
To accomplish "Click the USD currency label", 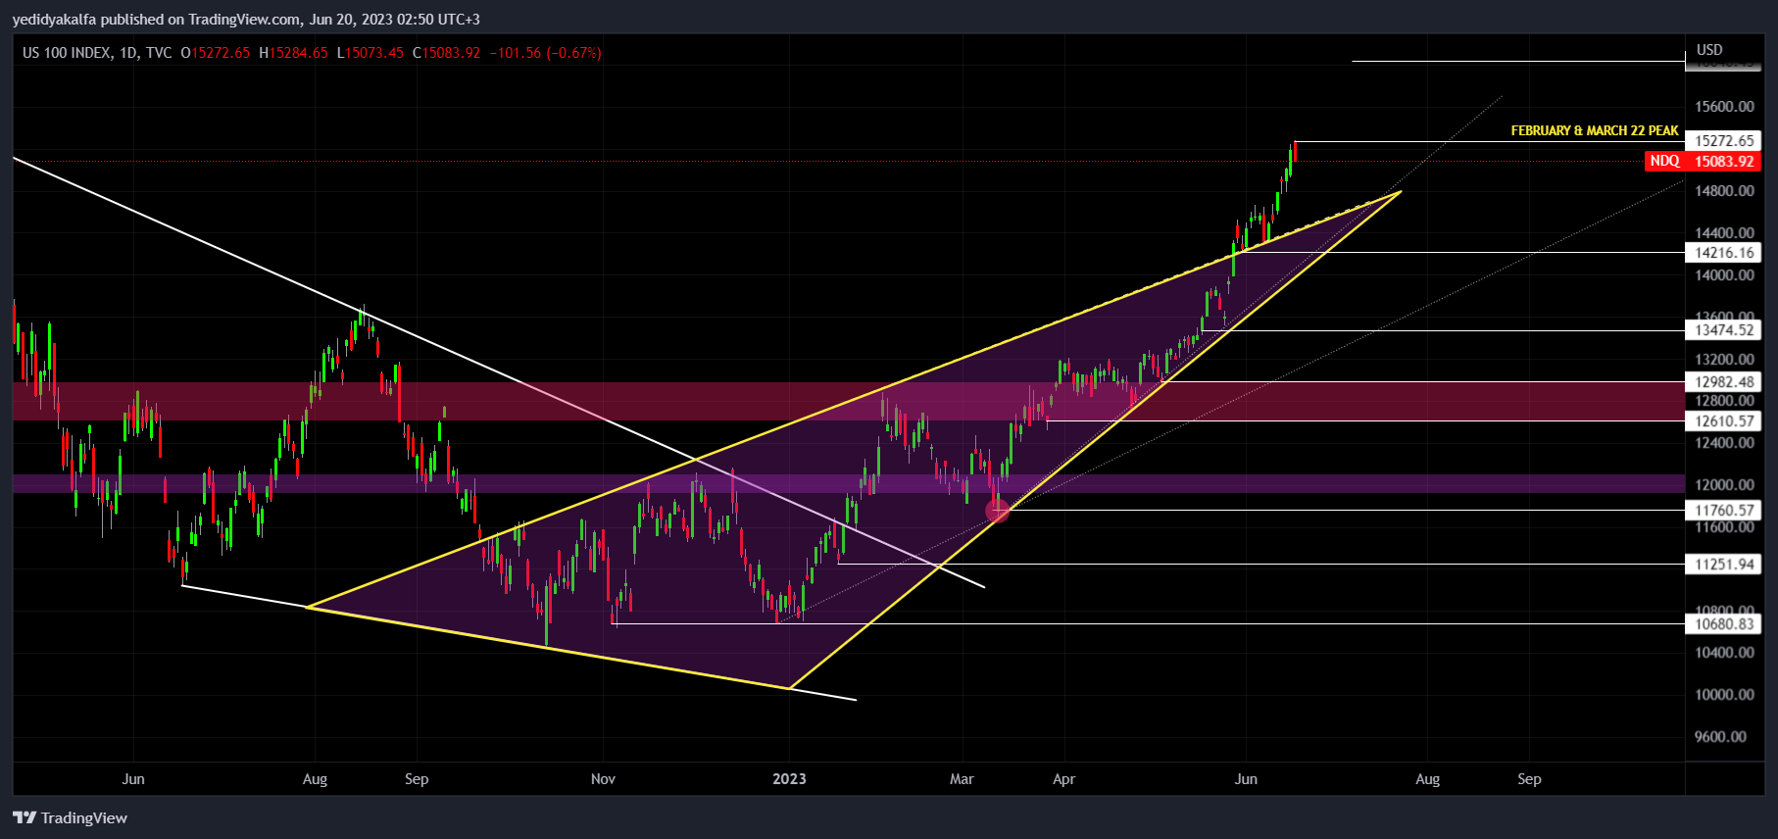I will point(1709,50).
